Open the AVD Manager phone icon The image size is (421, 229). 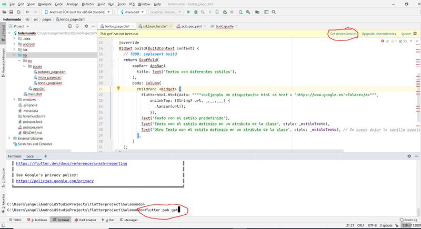click(240, 12)
